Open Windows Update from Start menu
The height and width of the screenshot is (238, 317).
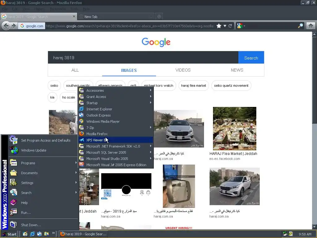[x=43, y=150]
